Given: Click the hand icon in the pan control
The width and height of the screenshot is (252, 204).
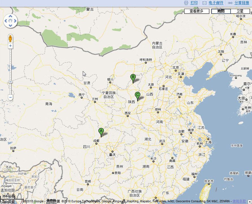Looking at the screenshot, I should pos(10,21).
